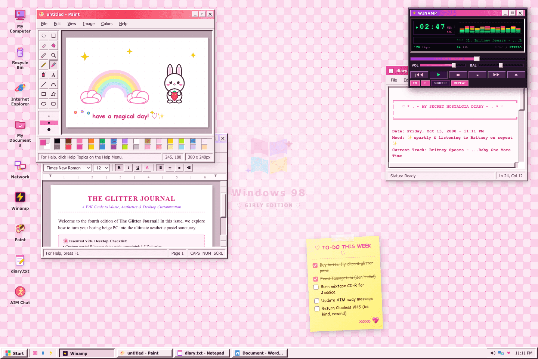Click the volume speaker tray icon

coord(493,353)
